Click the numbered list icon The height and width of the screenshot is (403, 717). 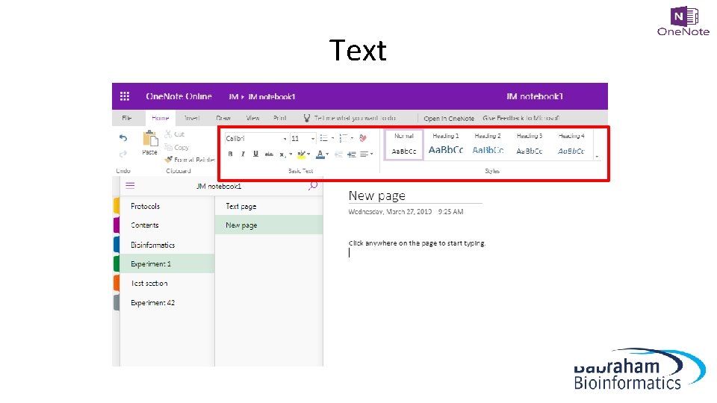tap(344, 138)
